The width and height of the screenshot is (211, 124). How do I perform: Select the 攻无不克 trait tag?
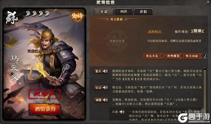153,56
